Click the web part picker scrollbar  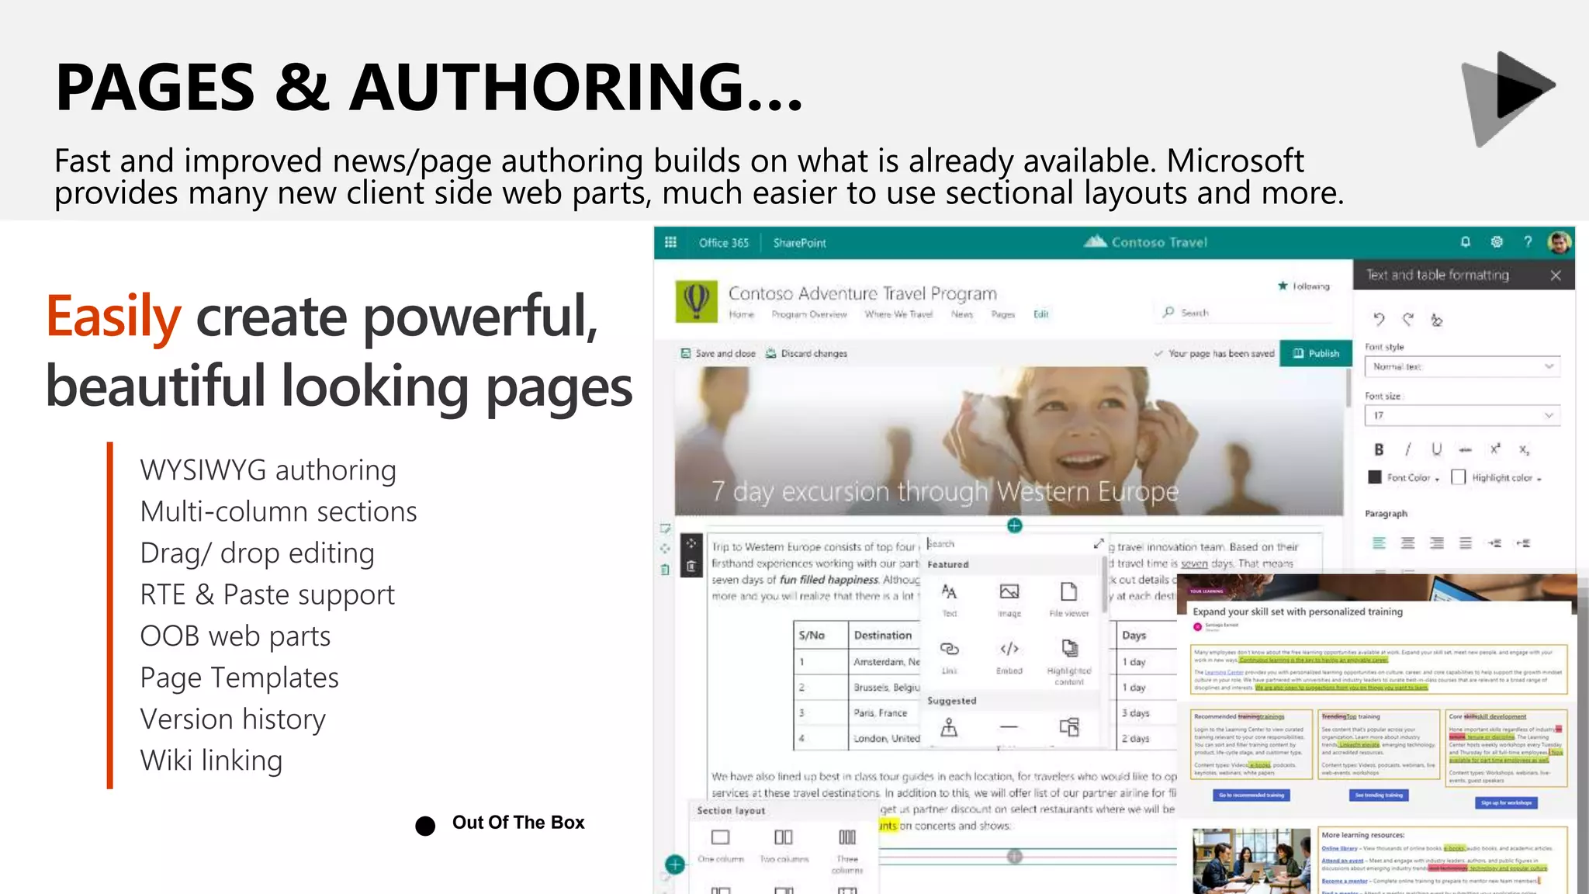tap(1104, 584)
